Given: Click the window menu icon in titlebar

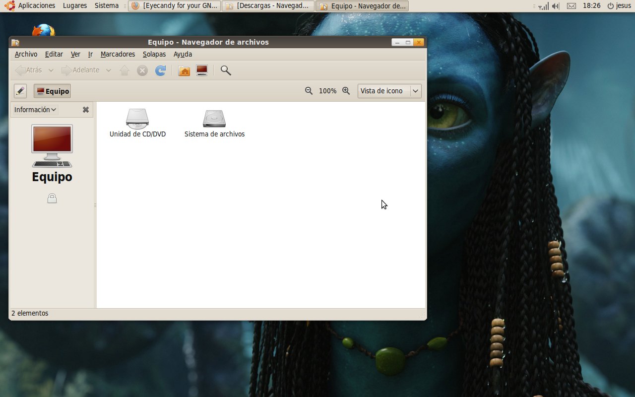Looking at the screenshot, I should pyautogui.click(x=15, y=42).
